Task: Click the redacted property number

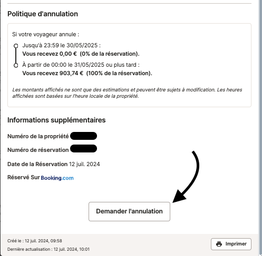Action: (x=83, y=136)
